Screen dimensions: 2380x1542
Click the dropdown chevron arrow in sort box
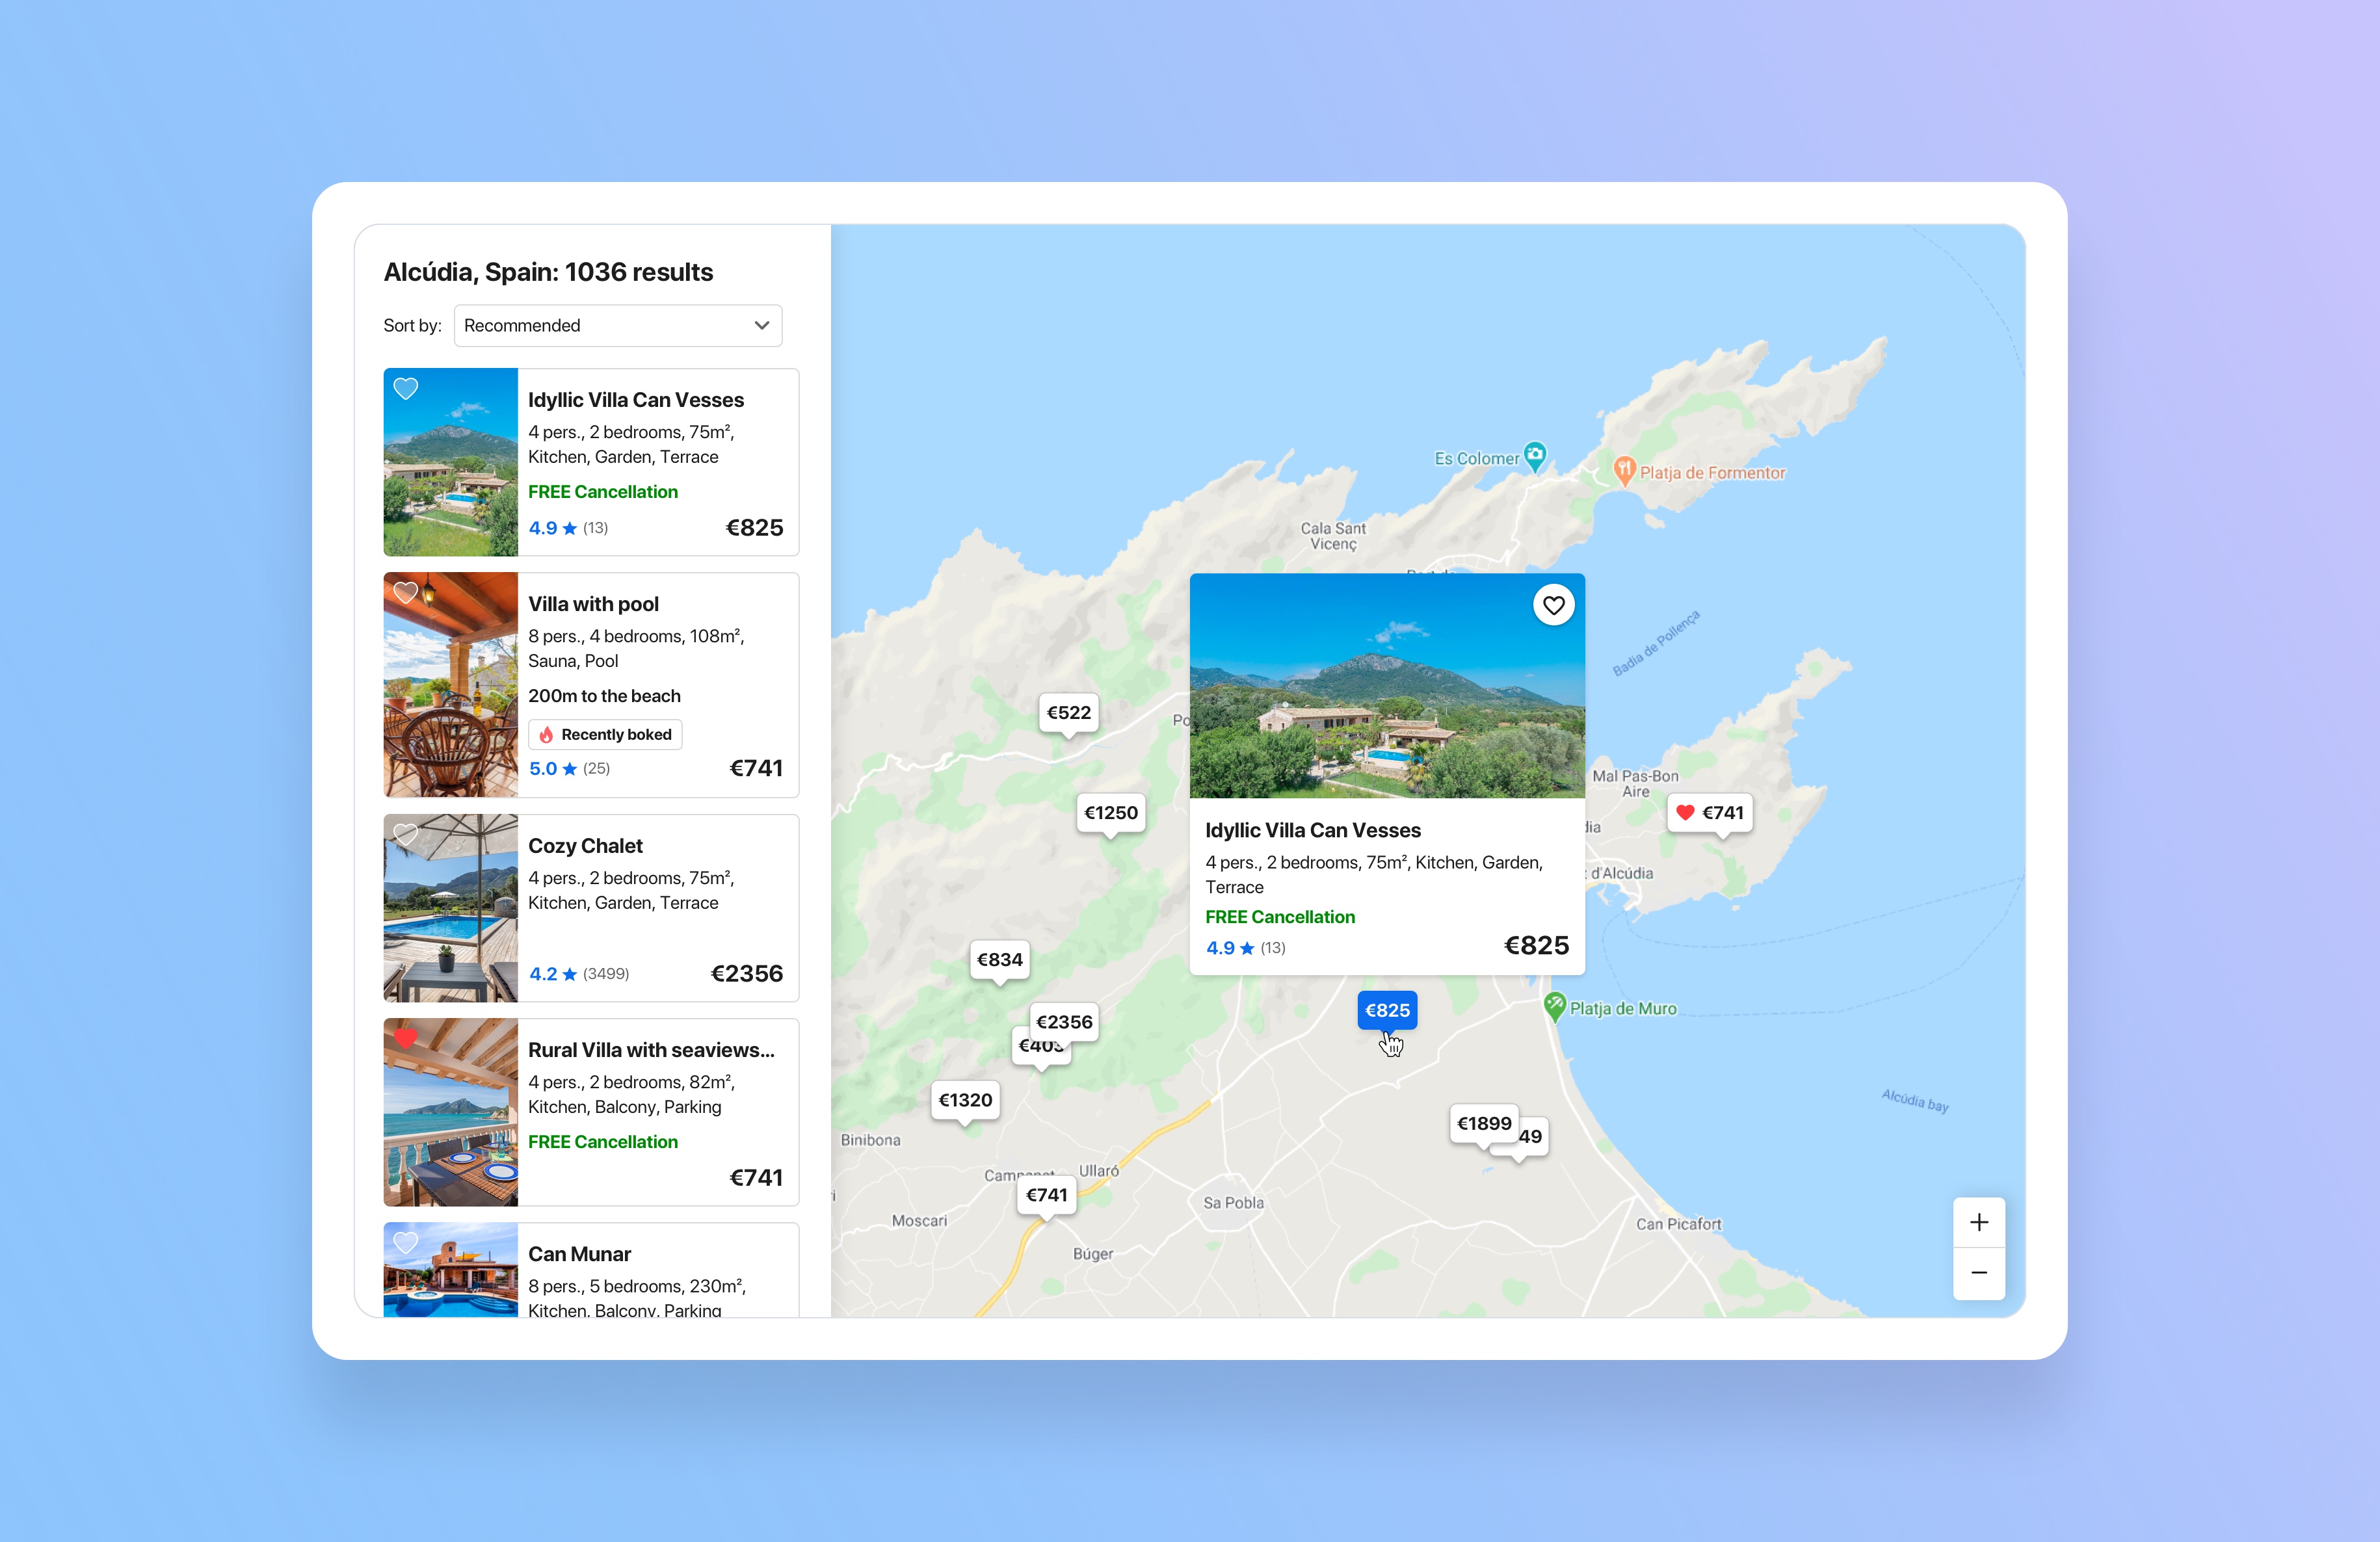tap(761, 325)
